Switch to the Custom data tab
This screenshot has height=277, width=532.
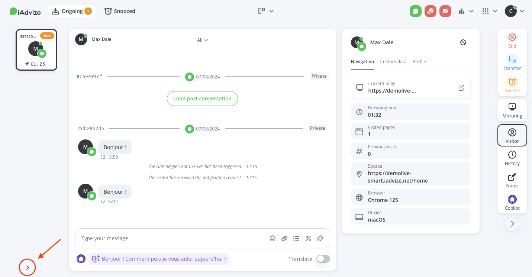pyautogui.click(x=393, y=62)
